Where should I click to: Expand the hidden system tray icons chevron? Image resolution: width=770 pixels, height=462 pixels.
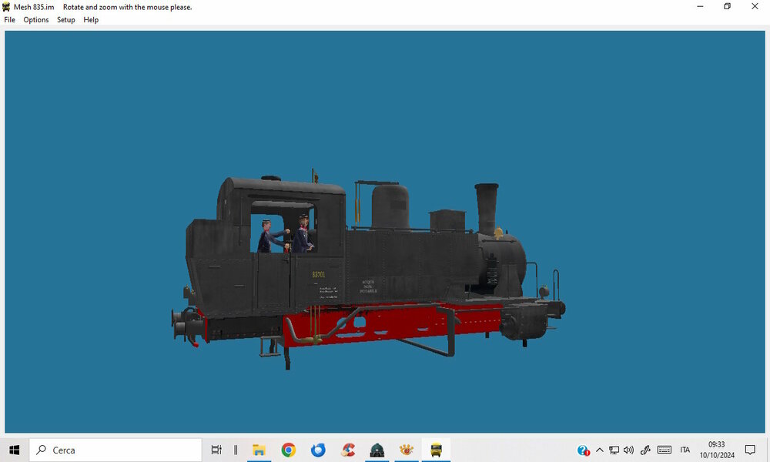pyautogui.click(x=600, y=450)
